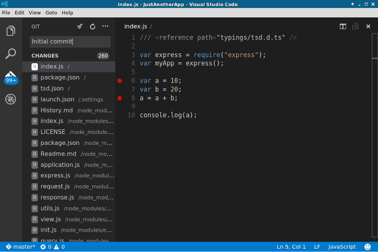The width and height of the screenshot is (378, 252).
Task: Open JavaScript language mode selector
Action: pyautogui.click(x=342, y=247)
